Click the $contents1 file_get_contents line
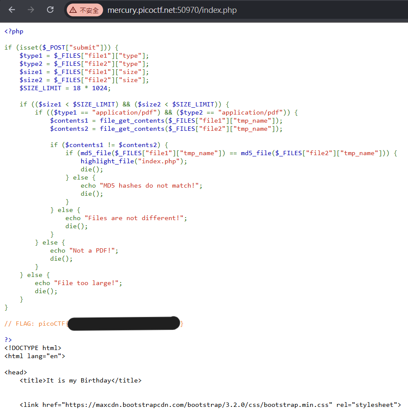Image resolution: width=408 pixels, height=409 pixels. pos(166,121)
